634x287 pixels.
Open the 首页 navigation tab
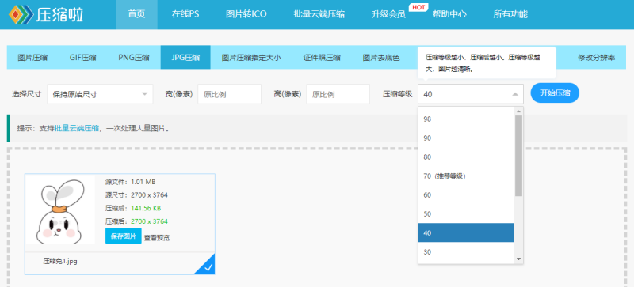click(x=136, y=14)
